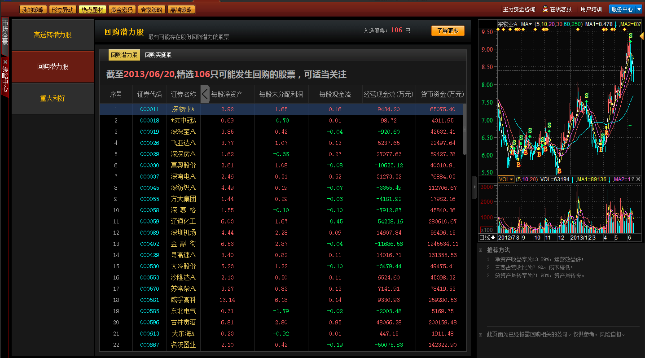
Task: Select 重大利好 in the left sidebar
Action: pyautogui.click(x=53, y=98)
